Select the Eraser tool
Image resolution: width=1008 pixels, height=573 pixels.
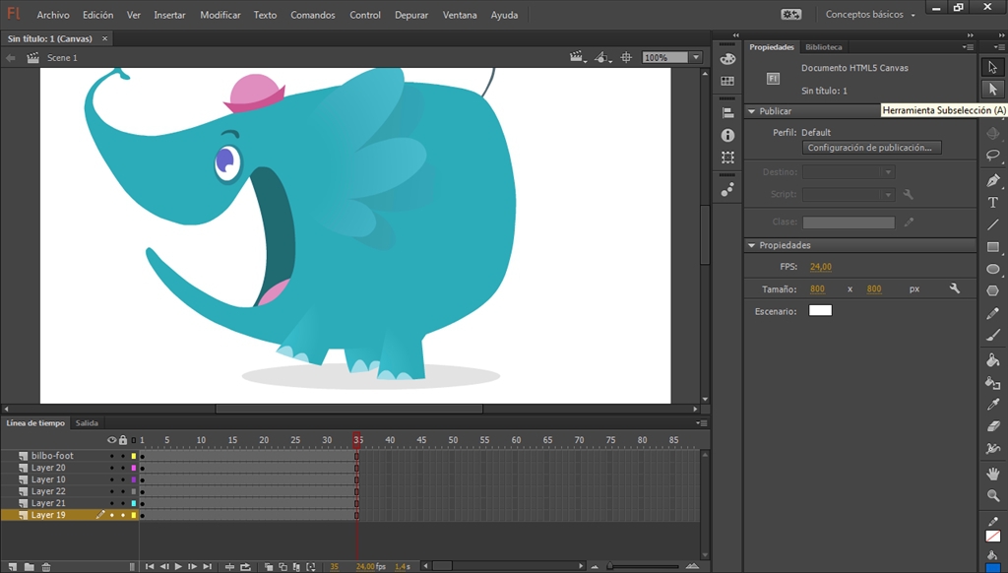pyautogui.click(x=992, y=425)
